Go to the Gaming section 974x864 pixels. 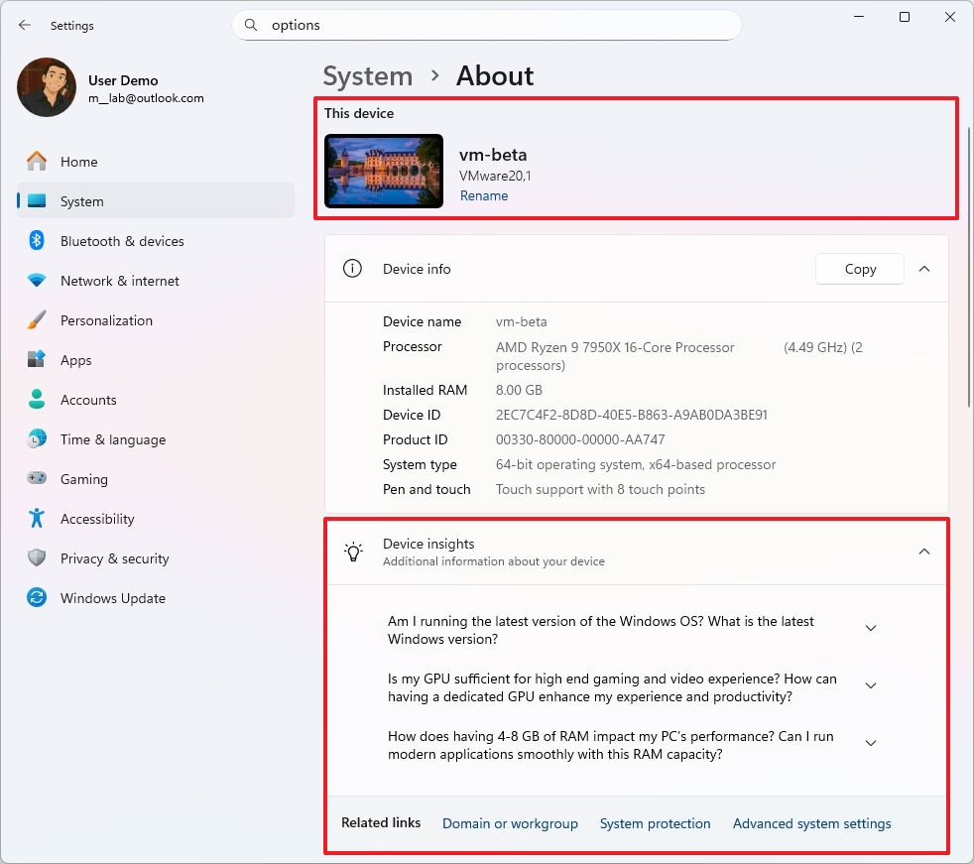pyautogui.click(x=84, y=479)
